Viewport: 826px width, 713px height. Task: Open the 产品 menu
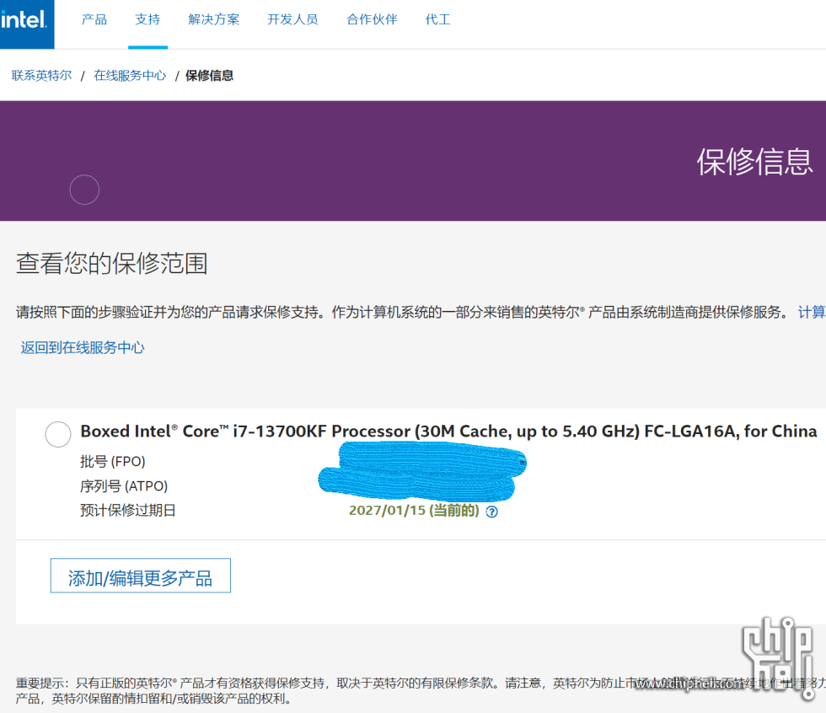(x=94, y=19)
